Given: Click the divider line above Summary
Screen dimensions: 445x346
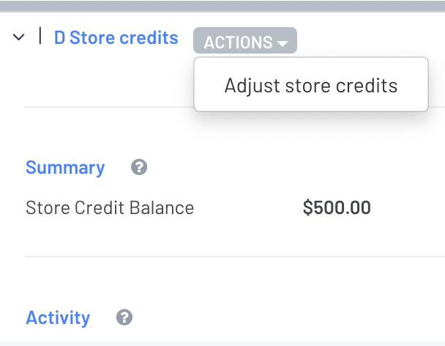Looking at the screenshot, I should 109,107.
